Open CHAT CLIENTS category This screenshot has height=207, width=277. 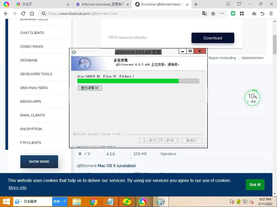point(32,33)
